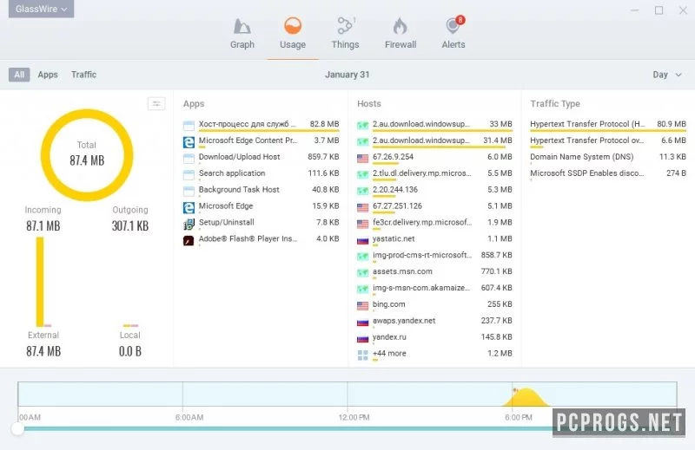Select host bing.com
Screen dimensions: 695x450
[434, 304]
